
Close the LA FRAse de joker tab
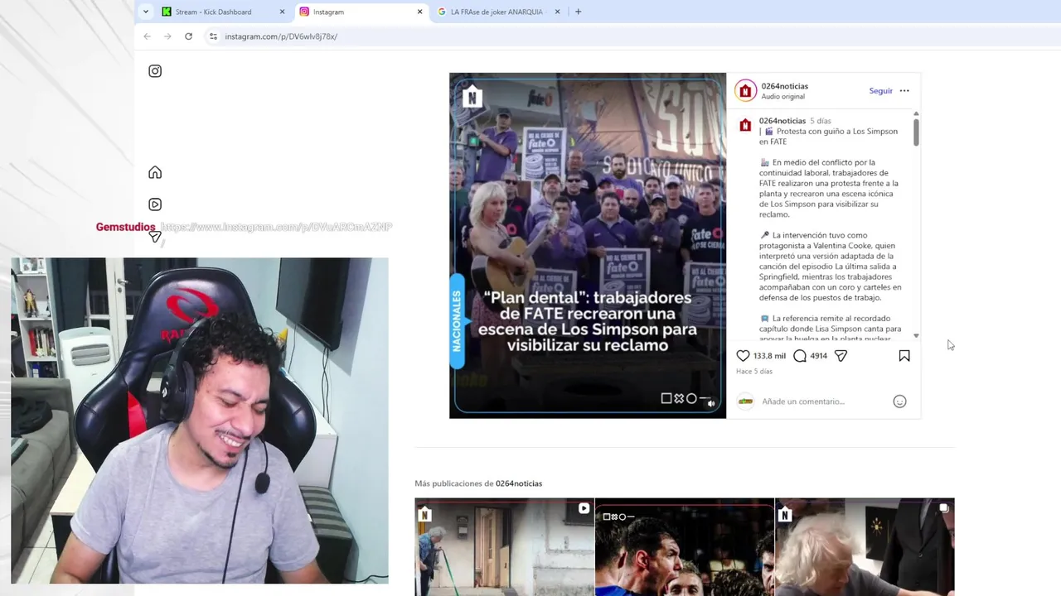click(557, 12)
